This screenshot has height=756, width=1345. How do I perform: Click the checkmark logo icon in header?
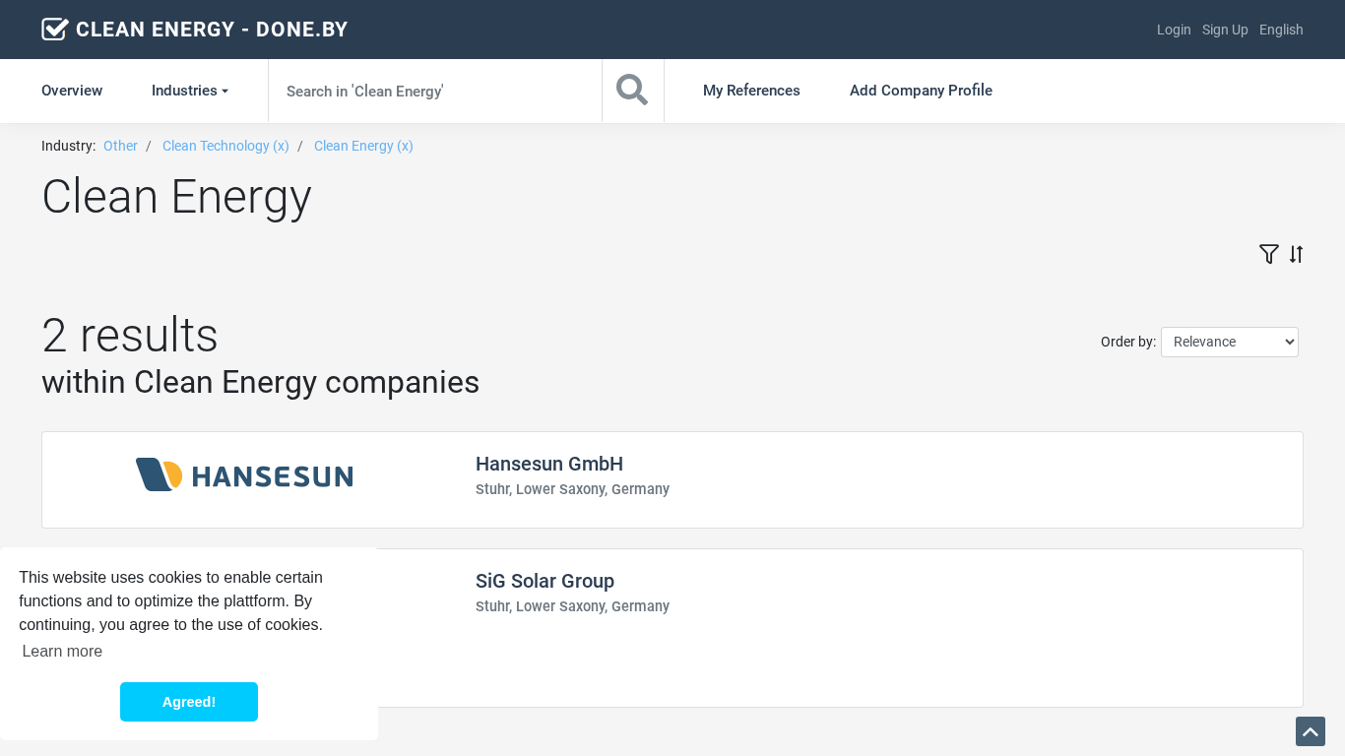55,30
